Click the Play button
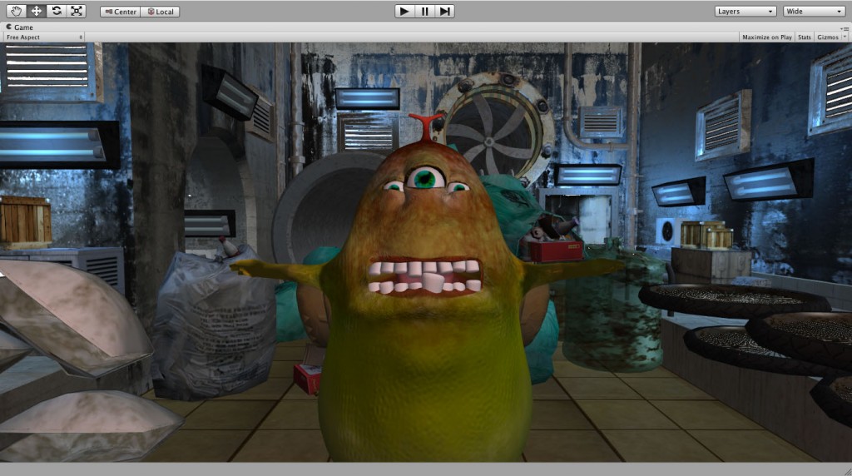The height and width of the screenshot is (476, 852). point(404,11)
